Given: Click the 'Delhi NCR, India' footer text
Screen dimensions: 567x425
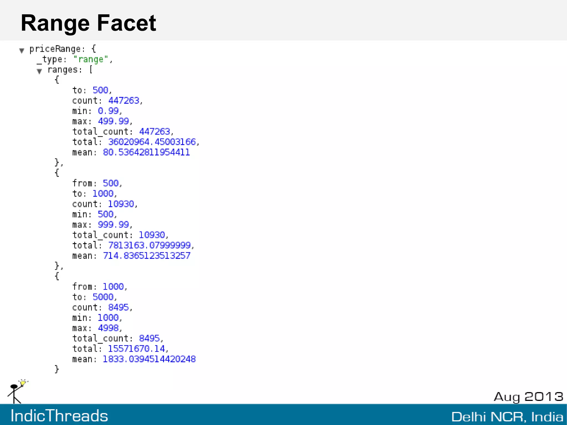Looking at the screenshot, I should 507,417.
